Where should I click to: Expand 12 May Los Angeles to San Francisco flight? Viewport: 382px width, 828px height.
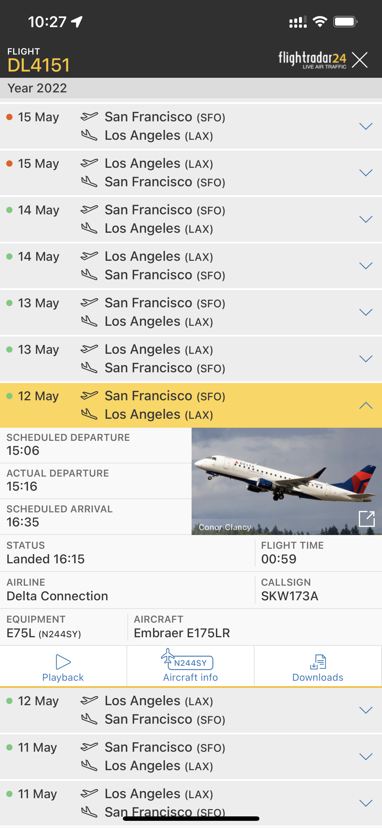[x=366, y=710]
